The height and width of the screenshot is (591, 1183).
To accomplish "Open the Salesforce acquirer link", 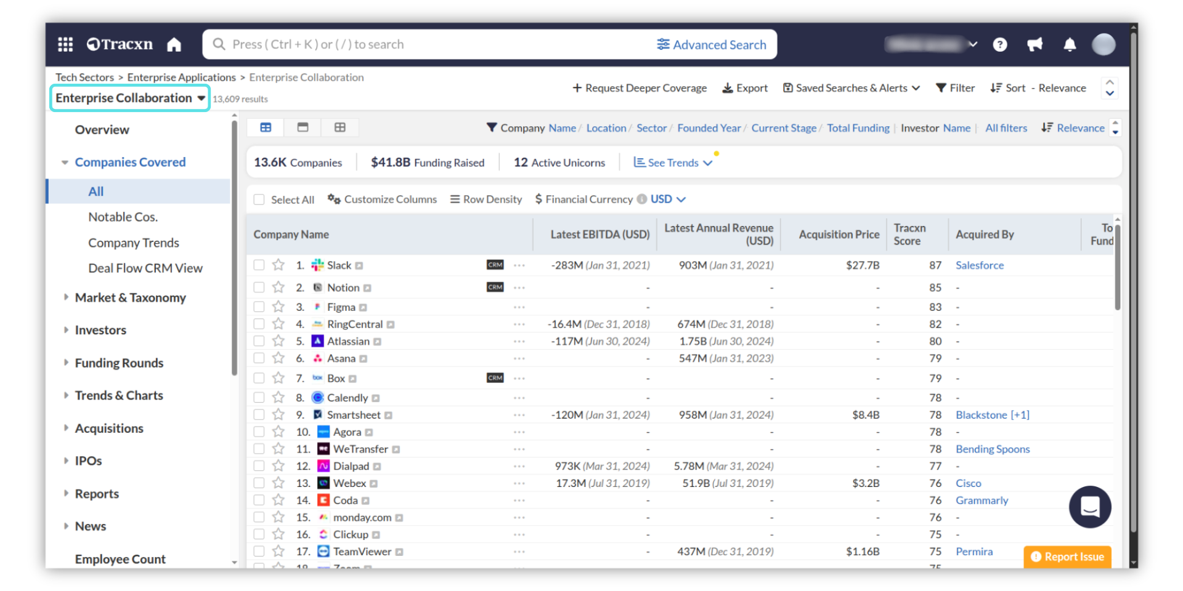I will 979,265.
